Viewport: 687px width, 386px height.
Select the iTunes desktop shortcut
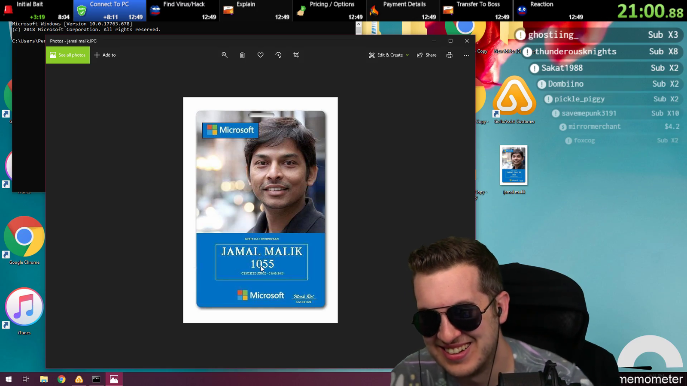pos(24,311)
